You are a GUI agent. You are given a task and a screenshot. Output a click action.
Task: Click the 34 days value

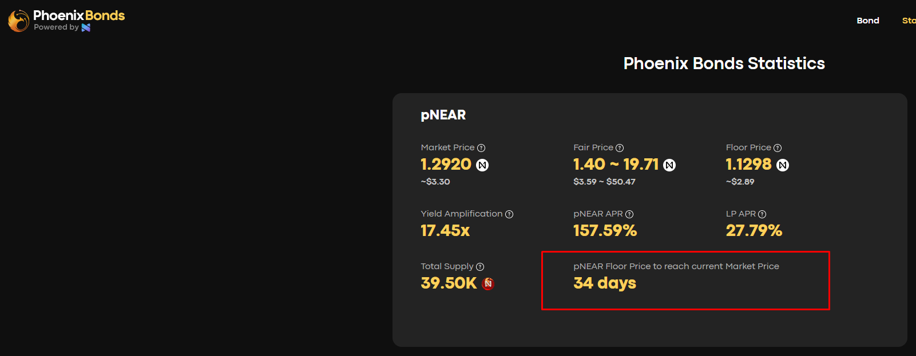coord(605,283)
